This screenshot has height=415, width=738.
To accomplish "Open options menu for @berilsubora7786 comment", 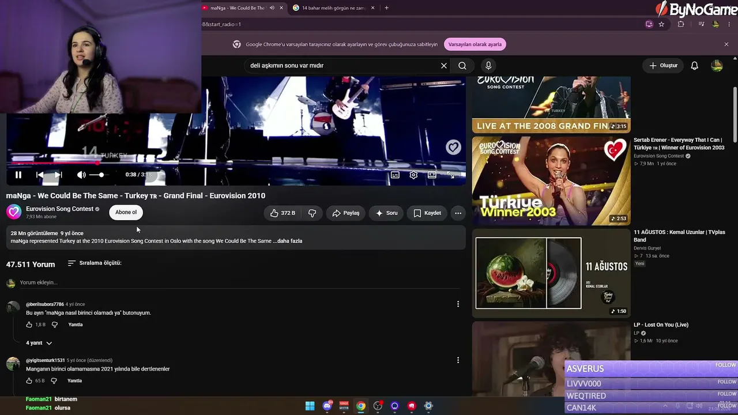I will [458, 304].
